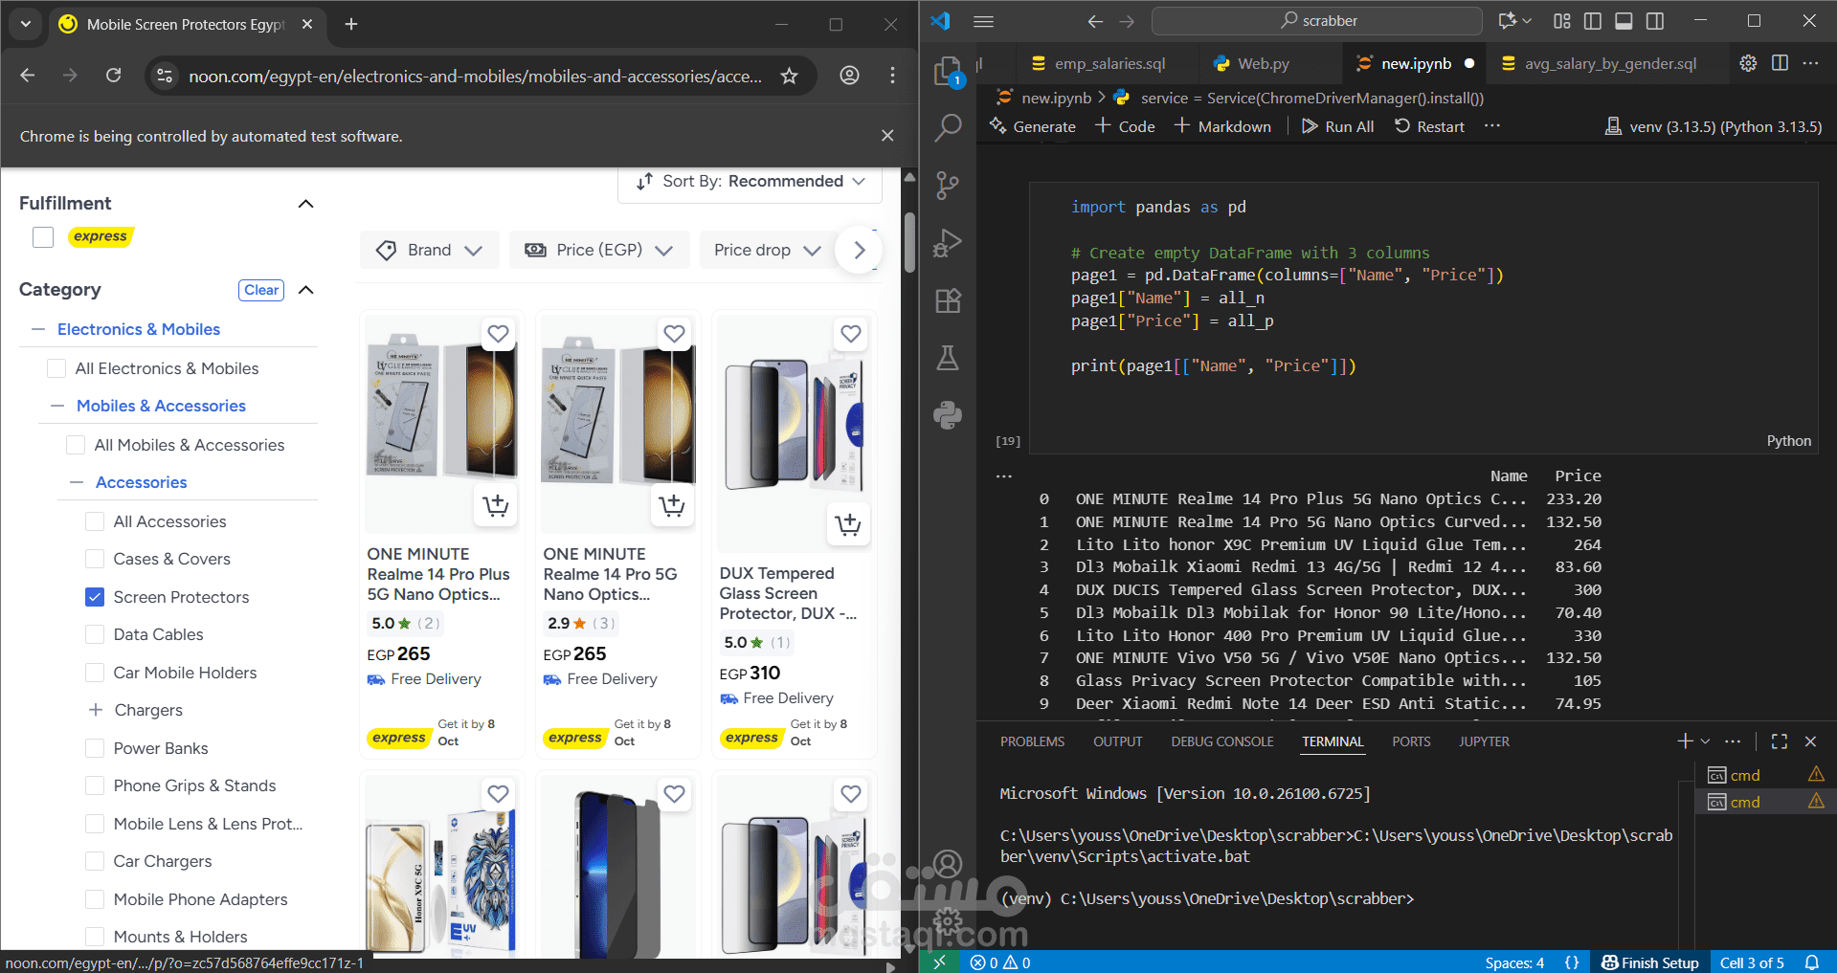
Task: Open the Brand filter dropdown
Action: tap(430, 250)
